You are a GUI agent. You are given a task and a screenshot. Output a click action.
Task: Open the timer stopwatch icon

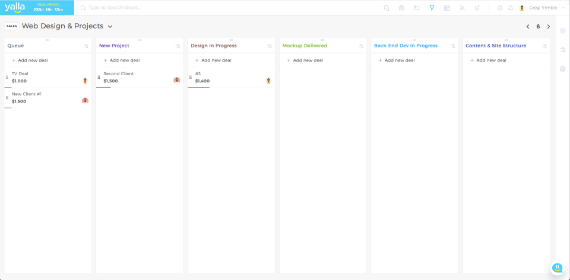point(499,8)
